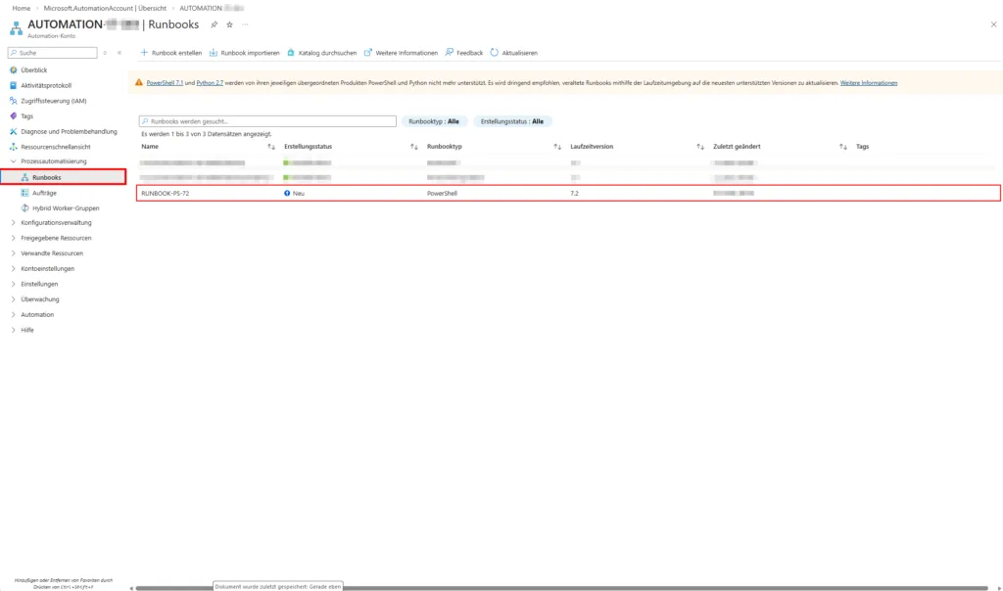Open Hybrid Worker-Gruppen
The width and height of the screenshot is (1003, 591).
tap(66, 207)
